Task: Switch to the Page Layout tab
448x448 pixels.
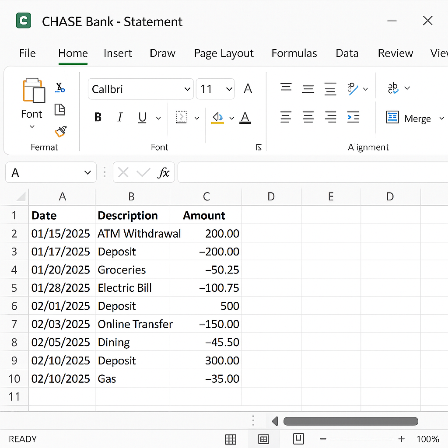Action: (x=224, y=53)
